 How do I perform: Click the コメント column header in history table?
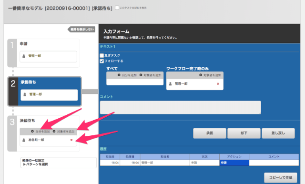pyautogui.click(x=274, y=157)
